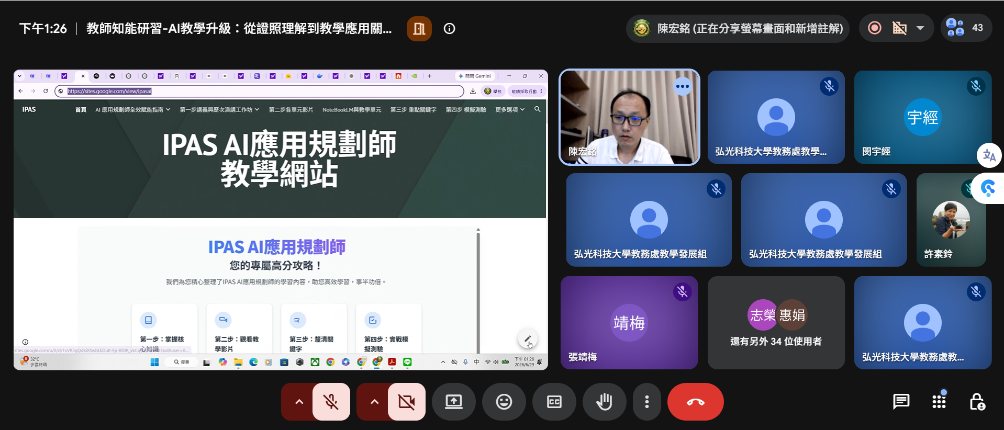Open the three-dot menu on 陳宏銘's tile
The height and width of the screenshot is (430, 1004).
click(x=683, y=86)
